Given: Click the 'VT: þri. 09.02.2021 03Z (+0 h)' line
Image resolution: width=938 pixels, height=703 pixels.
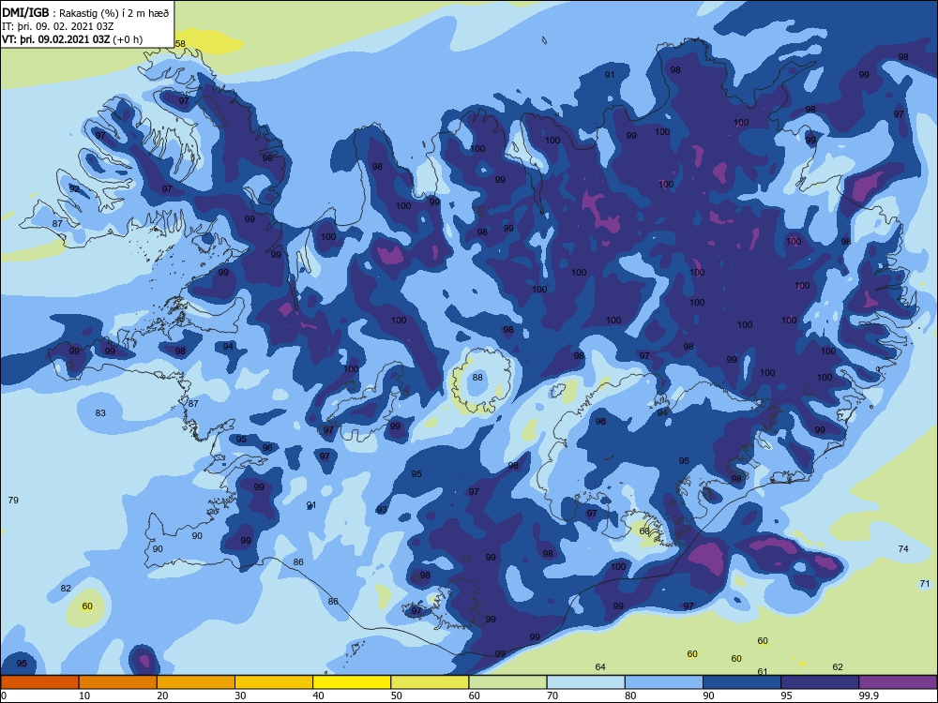Looking at the screenshot, I should [x=72, y=39].
